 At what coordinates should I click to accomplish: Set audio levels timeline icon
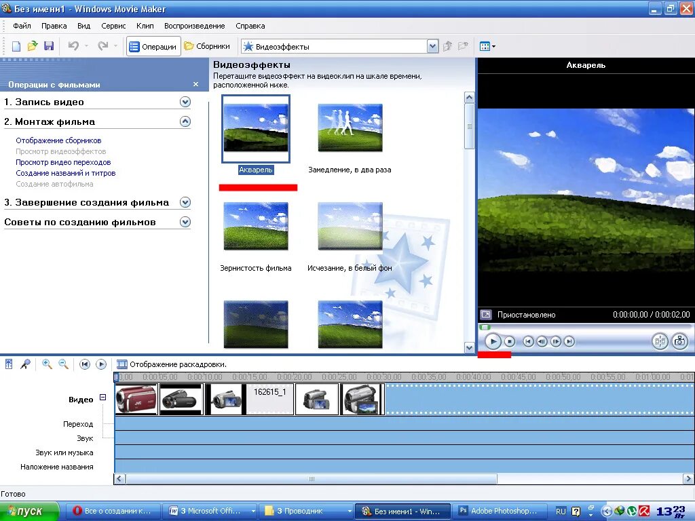pyautogui.click(x=8, y=364)
